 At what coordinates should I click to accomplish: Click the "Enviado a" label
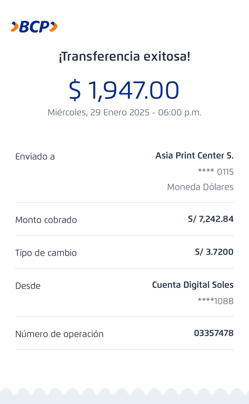click(35, 157)
